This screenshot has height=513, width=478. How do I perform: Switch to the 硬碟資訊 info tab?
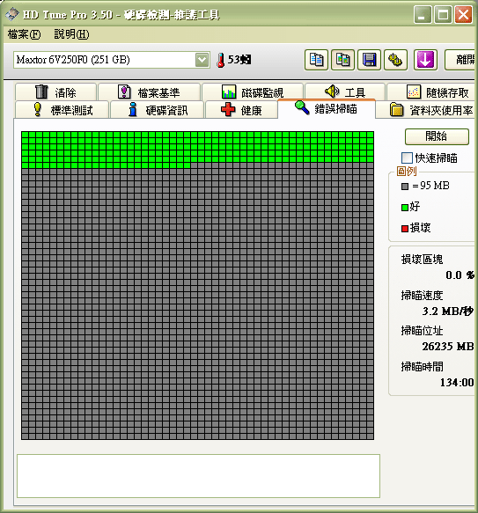coord(158,110)
